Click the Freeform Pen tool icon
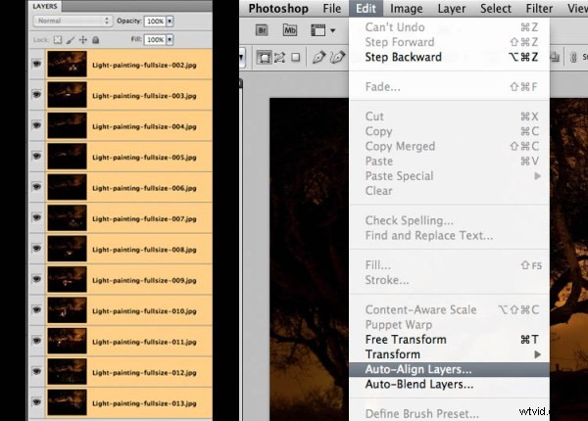Viewport: 588px width, 421px height. pos(339,58)
